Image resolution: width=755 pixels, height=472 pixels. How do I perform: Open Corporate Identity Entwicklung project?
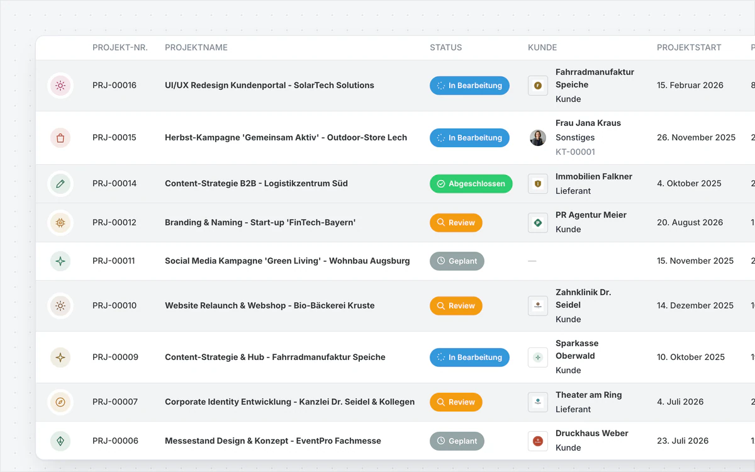289,402
